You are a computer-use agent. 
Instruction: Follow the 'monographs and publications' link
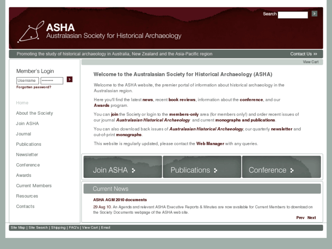245,120
